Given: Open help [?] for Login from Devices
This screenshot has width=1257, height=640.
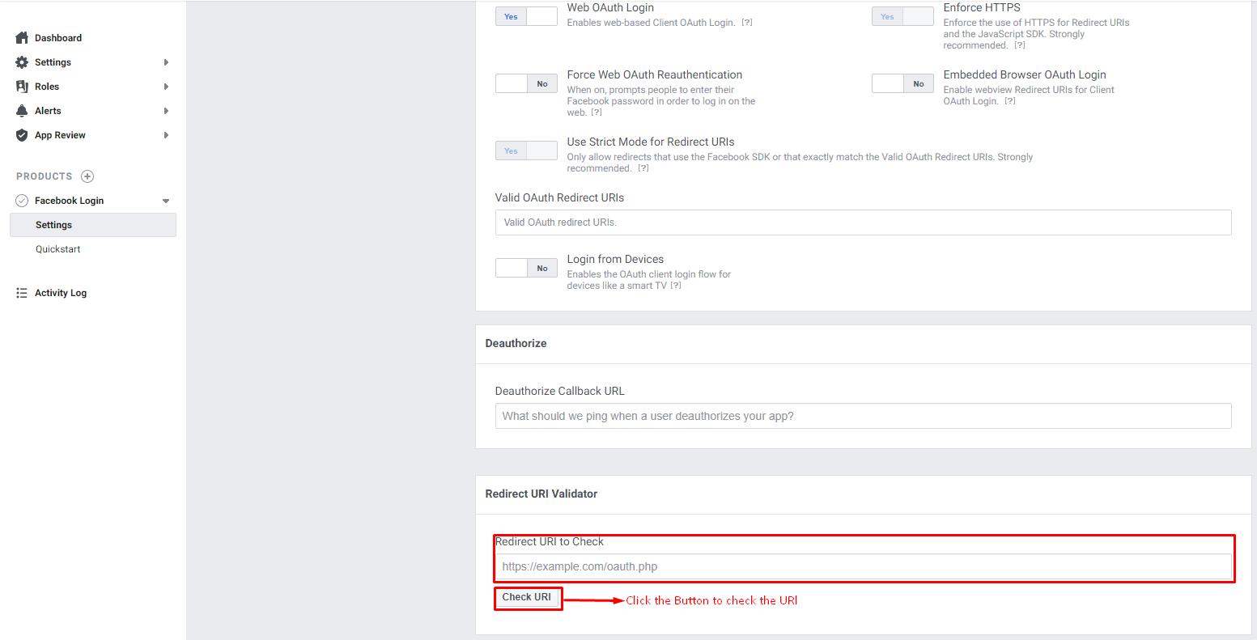Looking at the screenshot, I should point(676,286).
